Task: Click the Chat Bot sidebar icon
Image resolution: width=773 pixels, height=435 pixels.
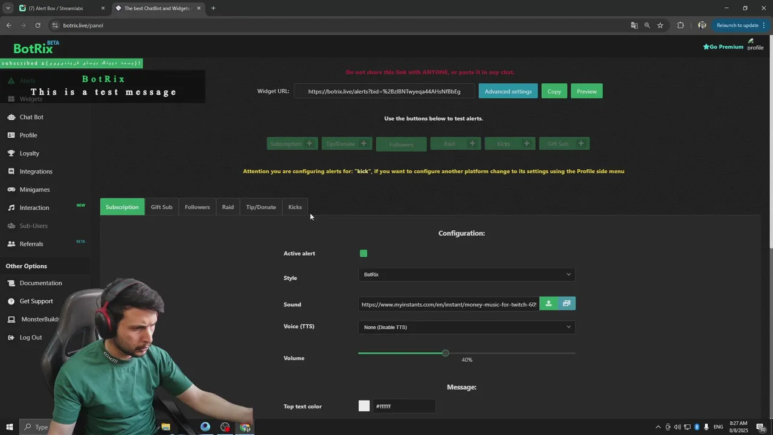Action: (x=11, y=117)
